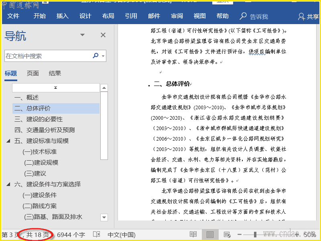Go to subheading (一)技术标准
This screenshot has width=321, height=241.
(39, 152)
